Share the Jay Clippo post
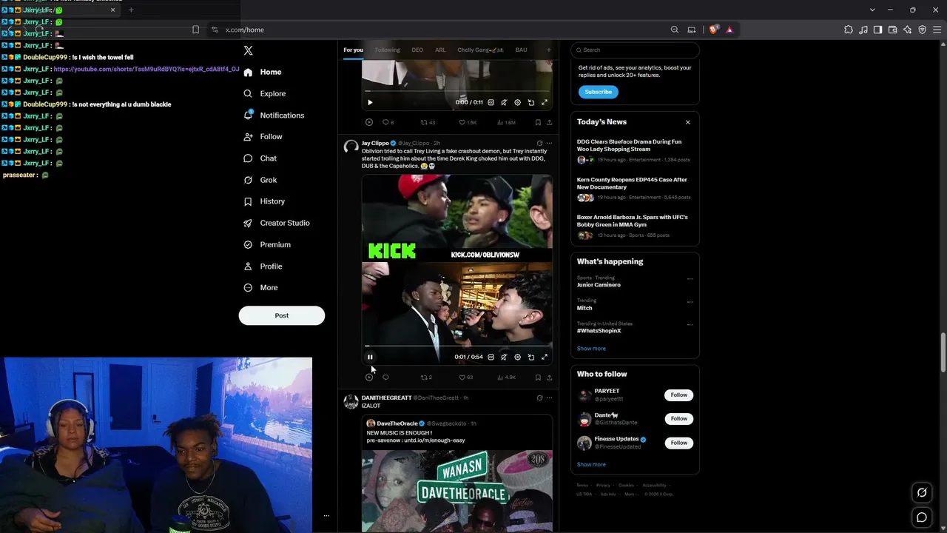Image resolution: width=947 pixels, height=533 pixels. click(x=549, y=378)
